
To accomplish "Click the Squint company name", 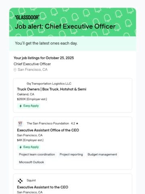I will [31, 180].
